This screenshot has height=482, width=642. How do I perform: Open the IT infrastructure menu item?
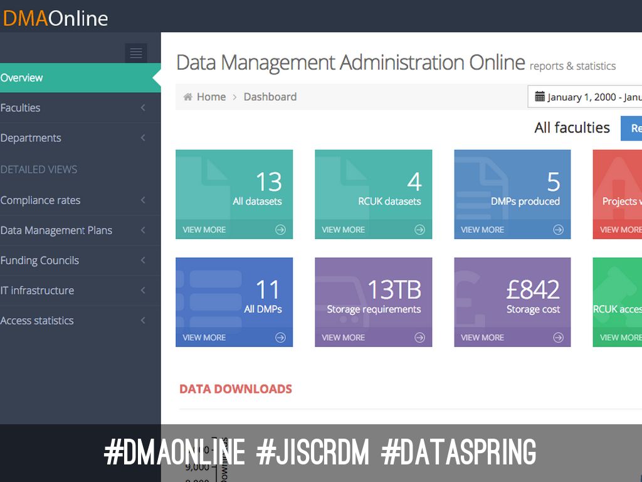click(37, 291)
